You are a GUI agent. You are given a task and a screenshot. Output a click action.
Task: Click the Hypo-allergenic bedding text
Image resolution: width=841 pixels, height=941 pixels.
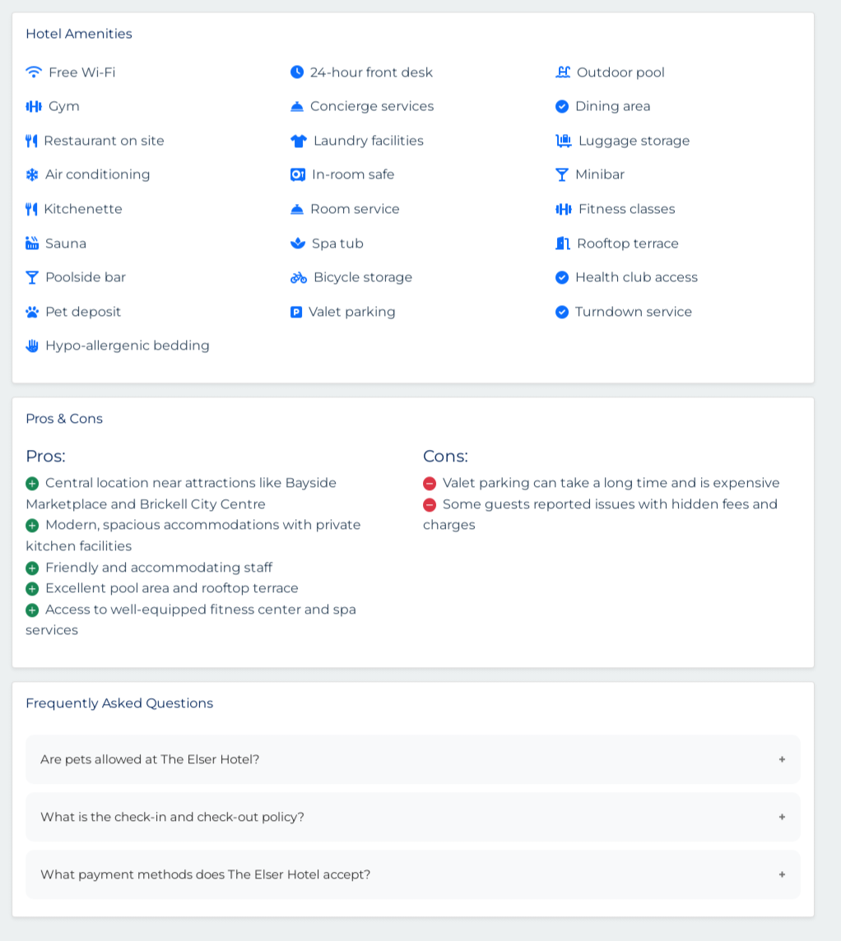(x=128, y=345)
